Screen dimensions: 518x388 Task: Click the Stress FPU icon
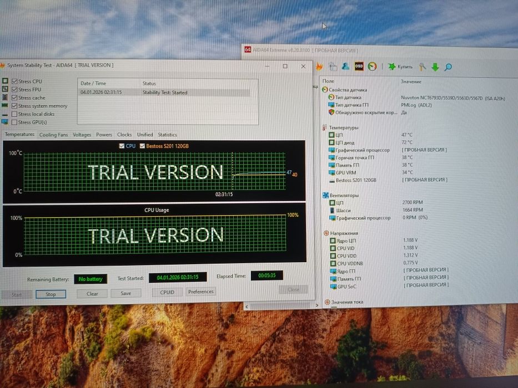5,89
